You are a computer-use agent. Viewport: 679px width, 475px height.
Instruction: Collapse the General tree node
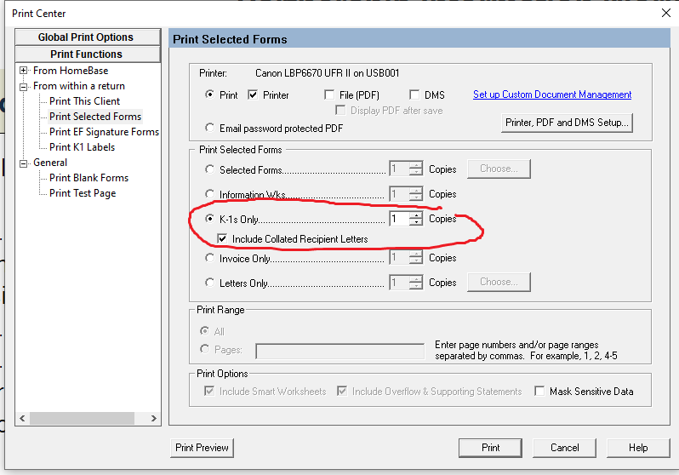(24, 163)
